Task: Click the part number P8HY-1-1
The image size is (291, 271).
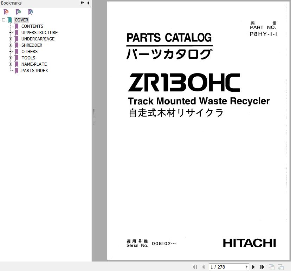Action: pyautogui.click(x=263, y=34)
